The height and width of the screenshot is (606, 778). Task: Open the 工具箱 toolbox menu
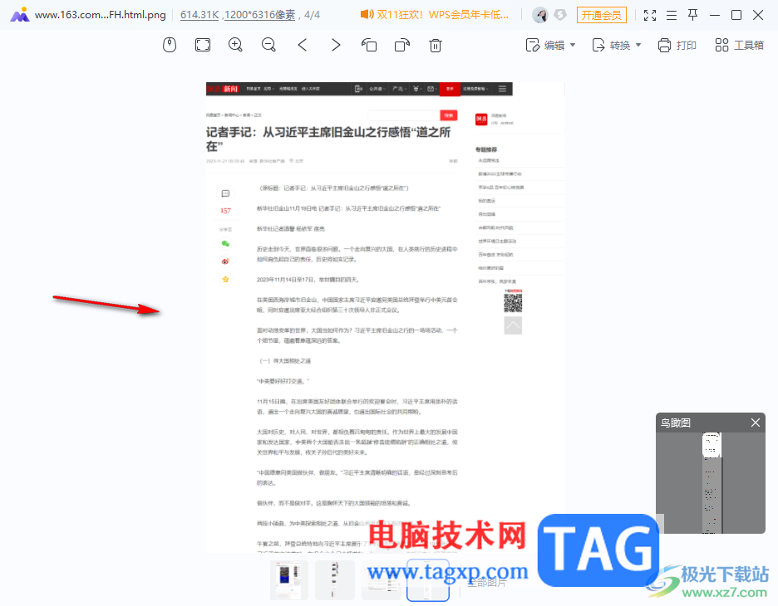(x=738, y=45)
